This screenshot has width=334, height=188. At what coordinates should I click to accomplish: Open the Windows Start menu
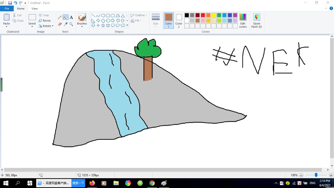(x=6, y=183)
